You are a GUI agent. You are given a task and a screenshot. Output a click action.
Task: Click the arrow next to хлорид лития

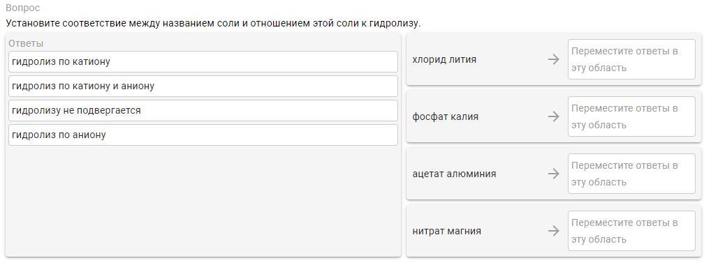pyautogui.click(x=553, y=59)
